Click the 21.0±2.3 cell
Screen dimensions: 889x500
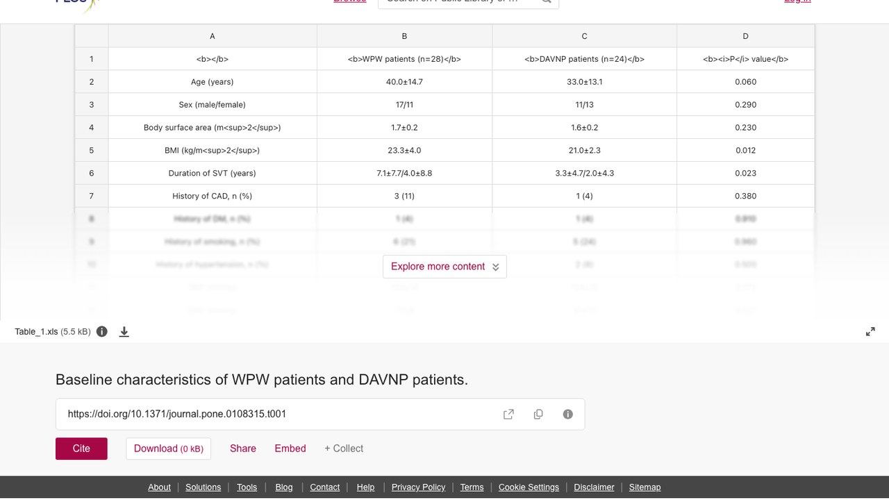click(584, 150)
